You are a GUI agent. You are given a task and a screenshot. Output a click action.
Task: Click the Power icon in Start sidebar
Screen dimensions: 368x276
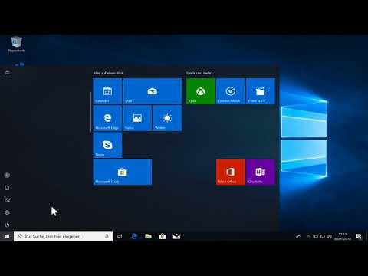[7, 225]
